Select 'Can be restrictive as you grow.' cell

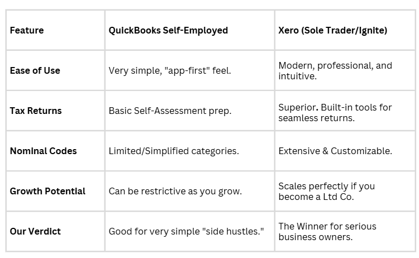point(175,191)
